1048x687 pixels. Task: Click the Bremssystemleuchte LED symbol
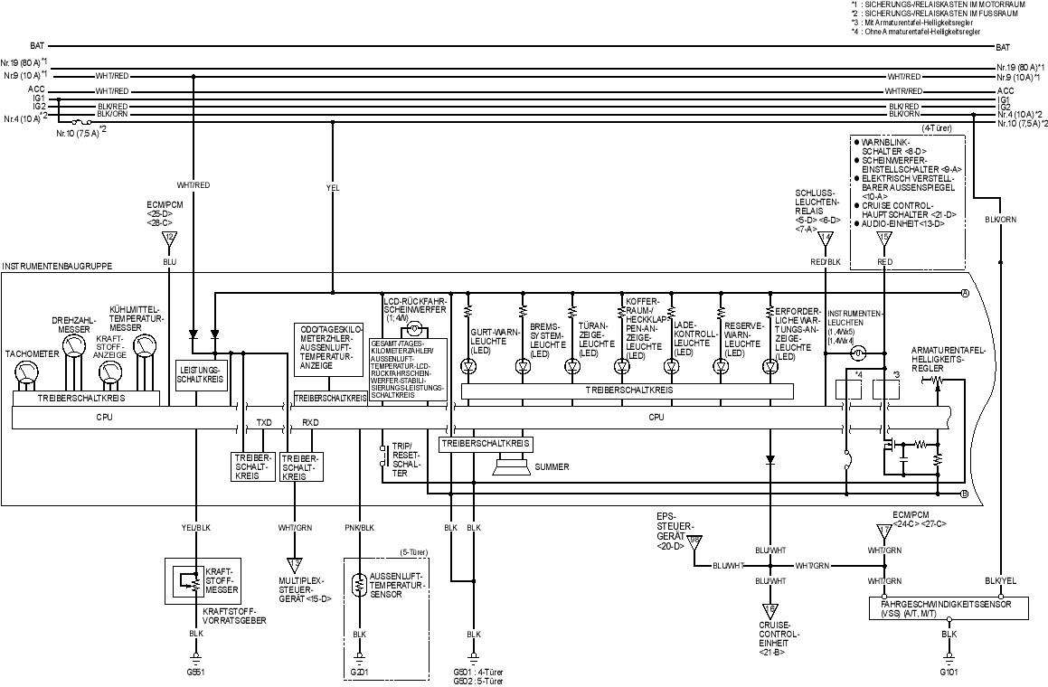click(x=523, y=366)
